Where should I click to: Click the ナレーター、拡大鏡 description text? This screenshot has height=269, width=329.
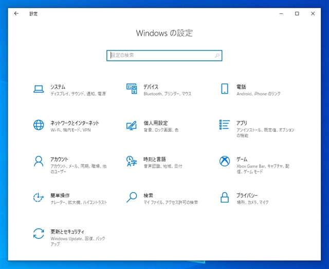tap(79, 203)
